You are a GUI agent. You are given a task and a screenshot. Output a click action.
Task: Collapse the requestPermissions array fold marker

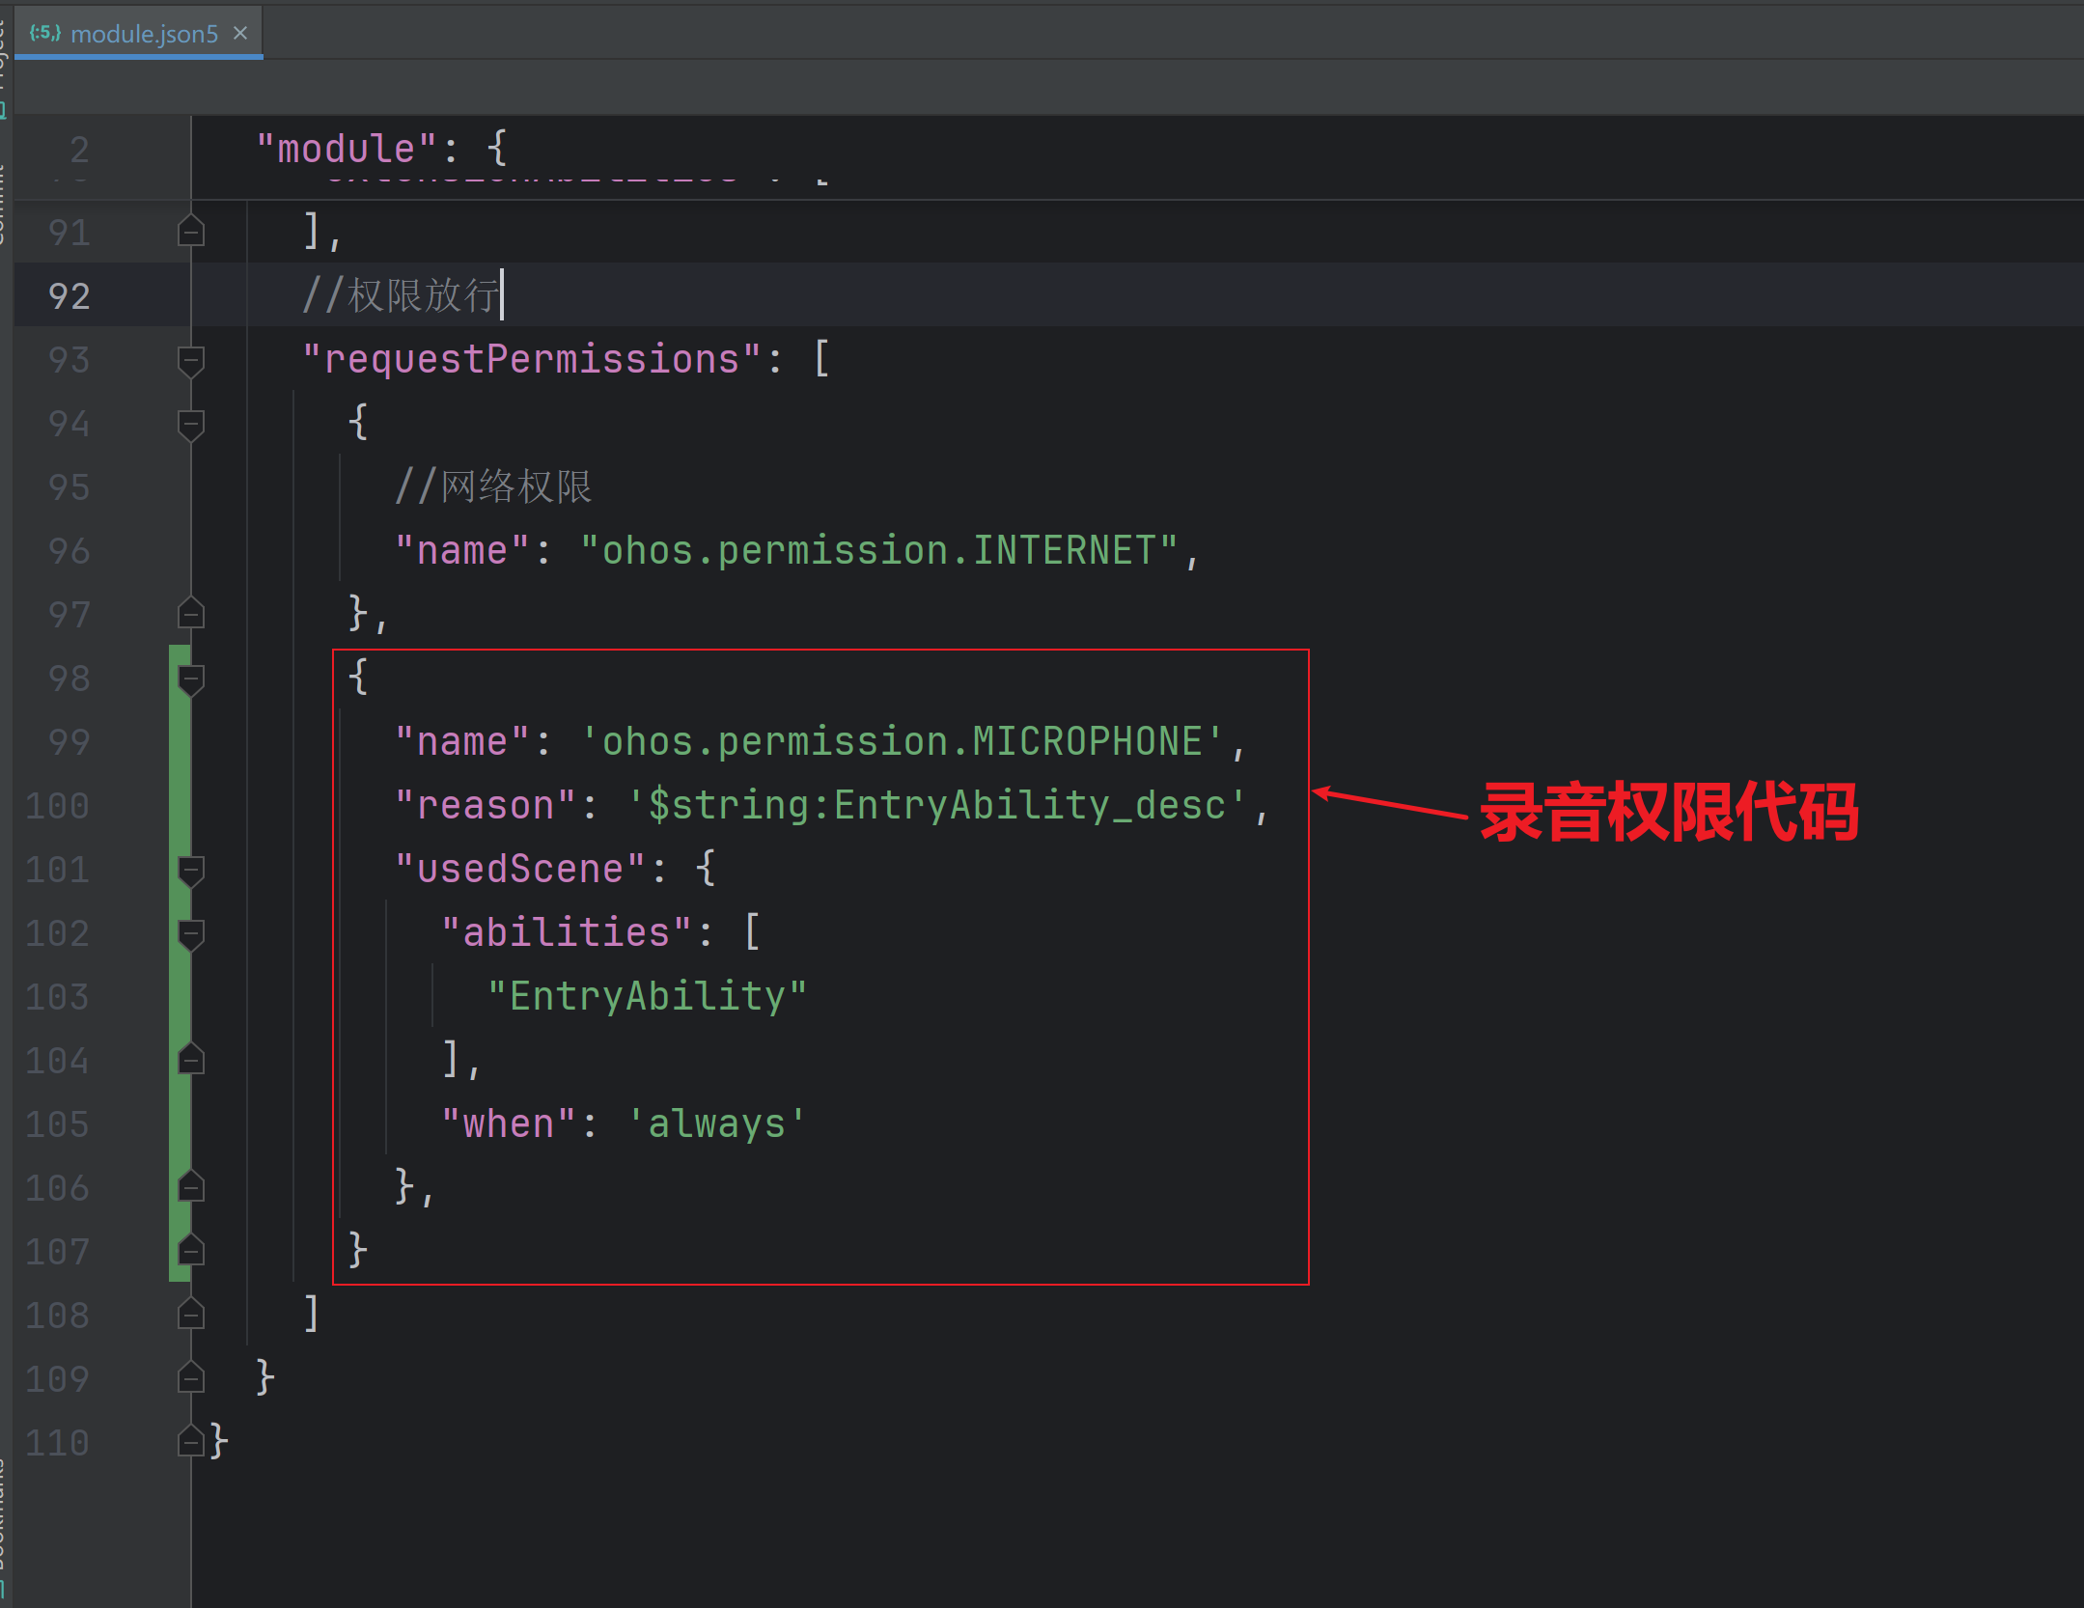click(x=191, y=360)
